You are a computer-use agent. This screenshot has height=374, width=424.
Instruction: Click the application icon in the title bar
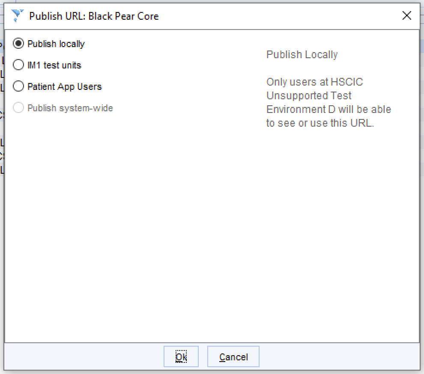coord(17,15)
